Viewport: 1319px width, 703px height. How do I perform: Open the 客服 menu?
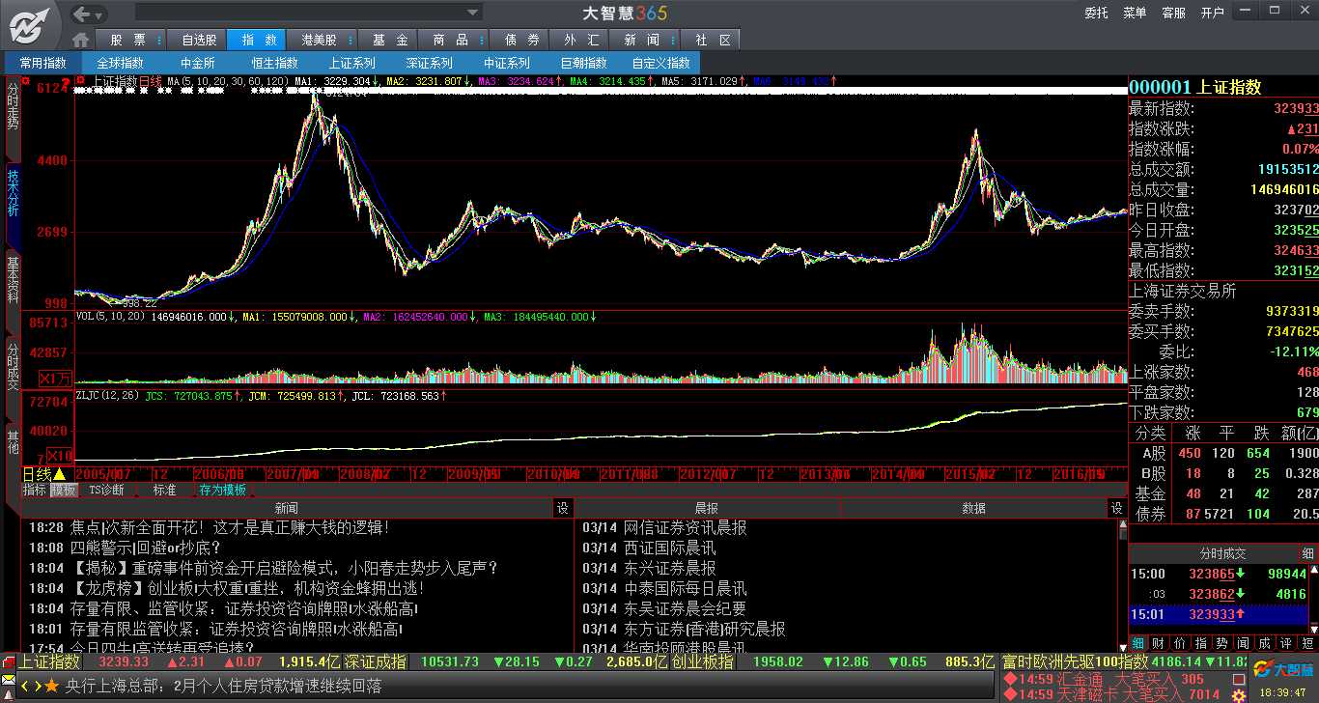(1173, 13)
